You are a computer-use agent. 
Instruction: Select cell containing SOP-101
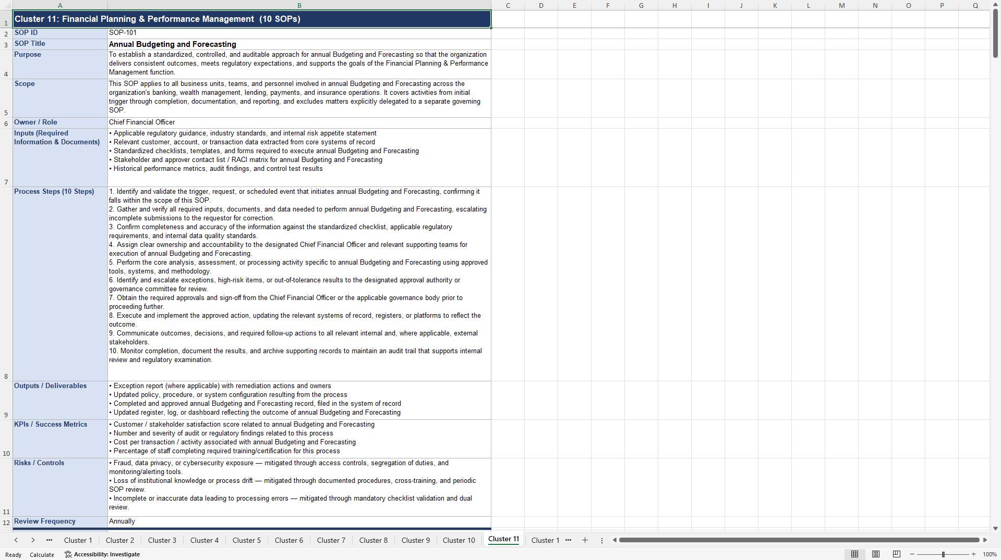click(299, 33)
